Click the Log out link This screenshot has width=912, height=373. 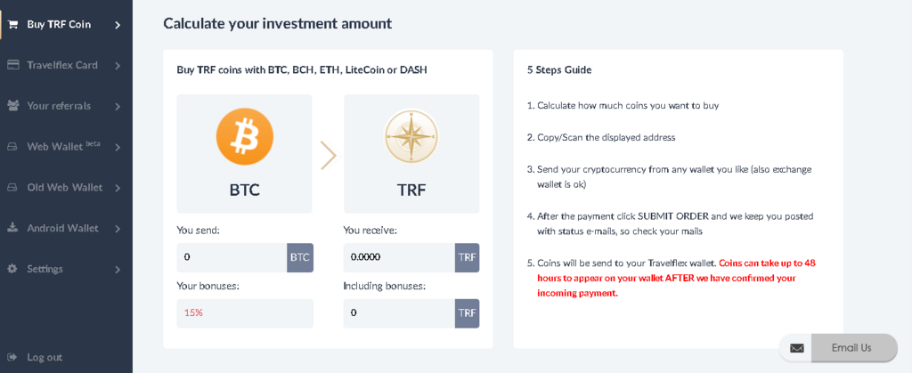click(45, 357)
